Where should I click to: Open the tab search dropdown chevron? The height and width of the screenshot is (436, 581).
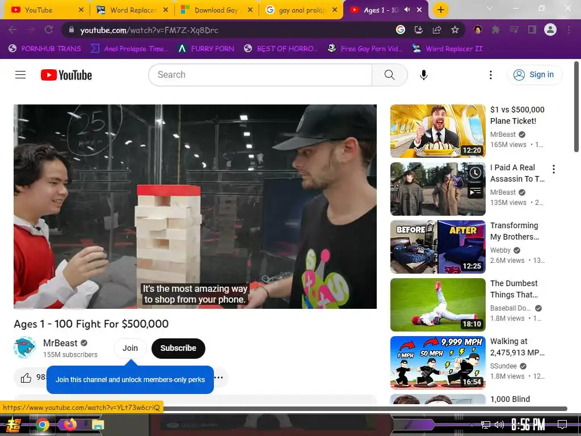490,8
